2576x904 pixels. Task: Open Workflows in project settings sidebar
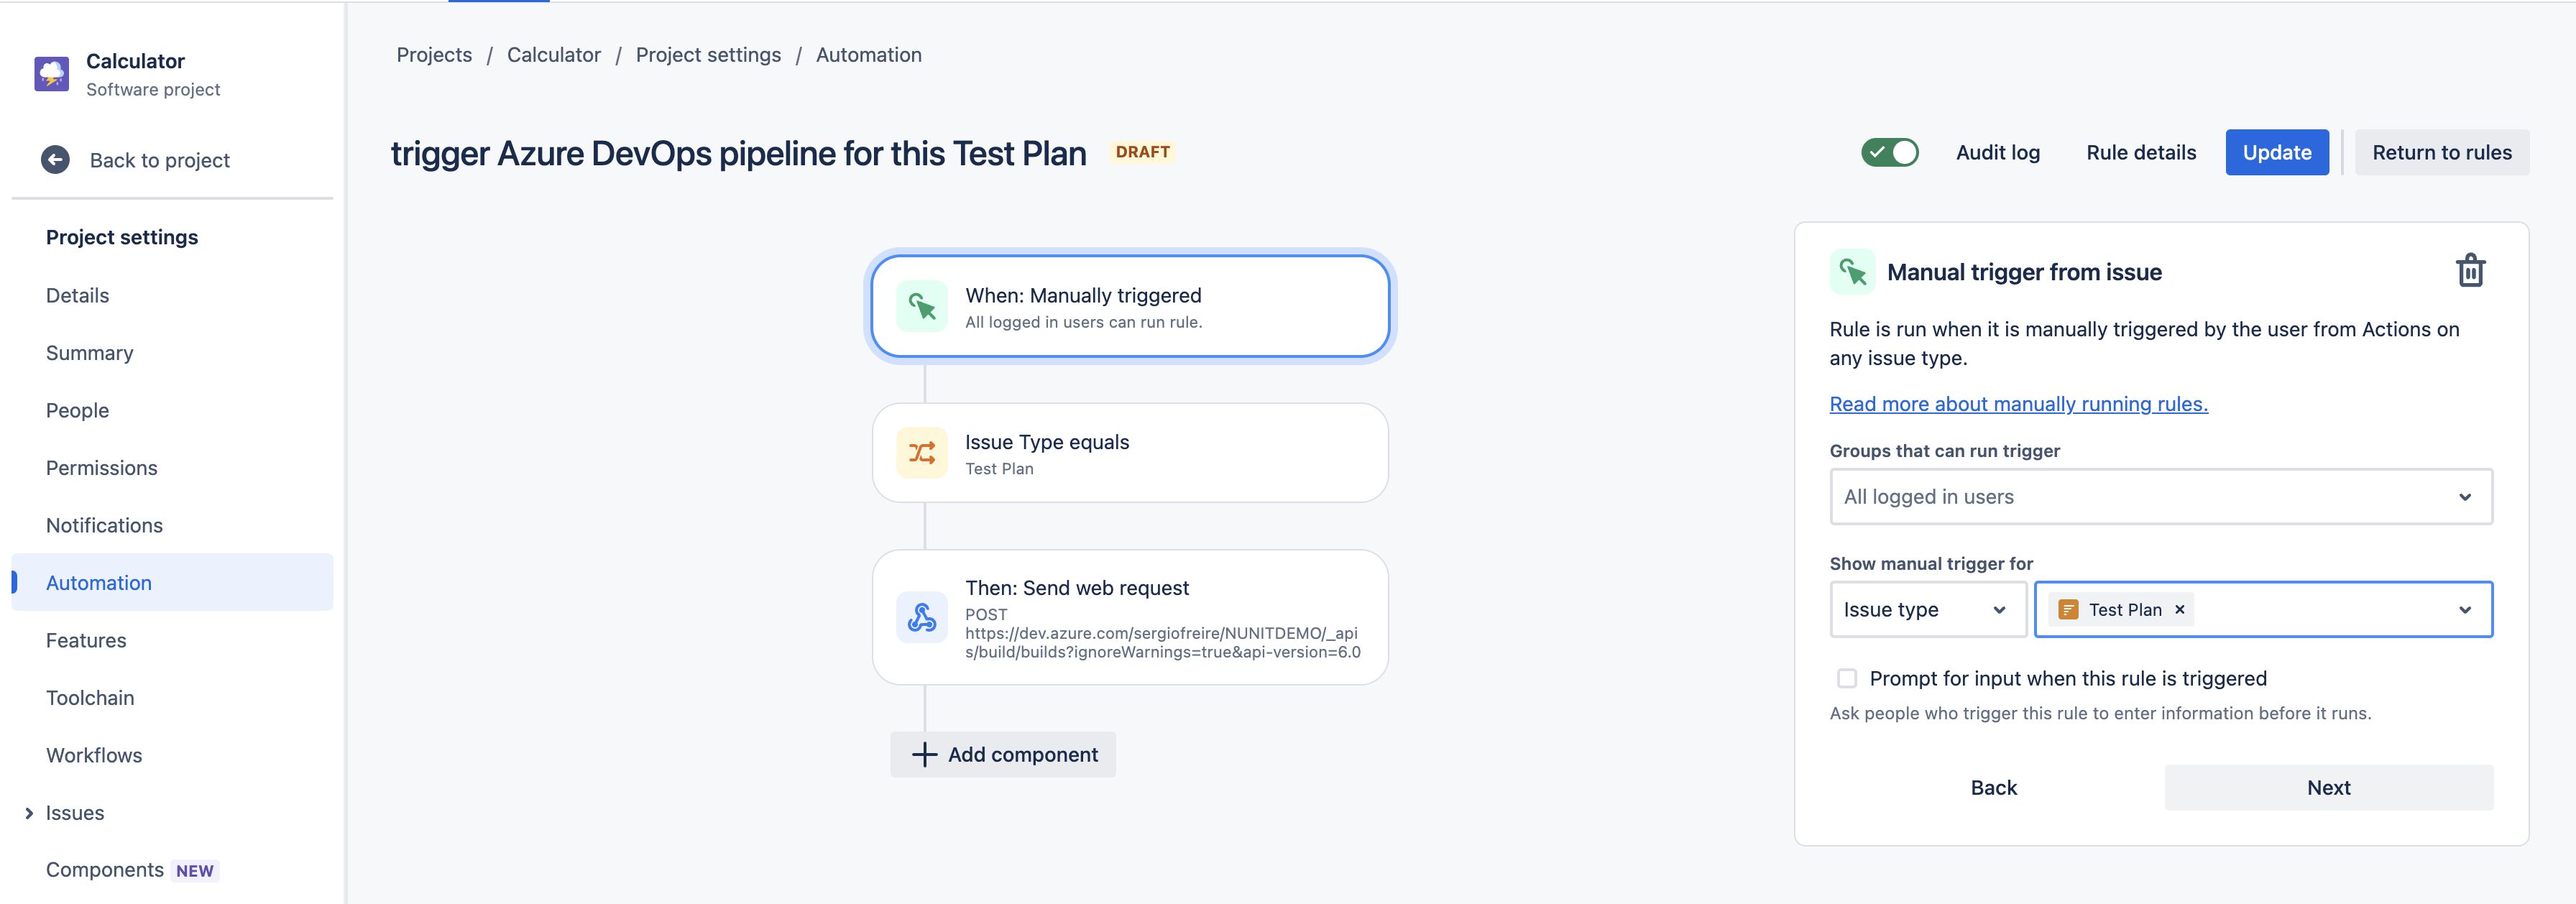94,755
